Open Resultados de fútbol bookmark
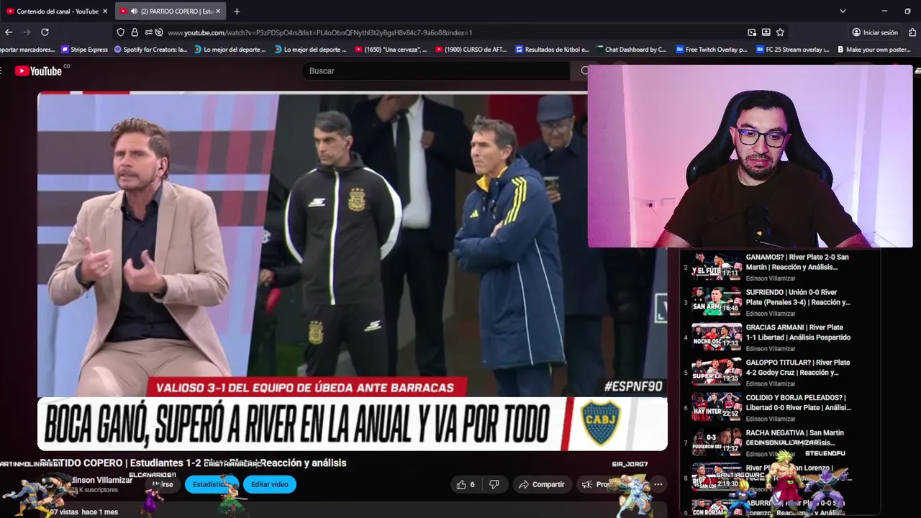921x518 pixels. (552, 50)
